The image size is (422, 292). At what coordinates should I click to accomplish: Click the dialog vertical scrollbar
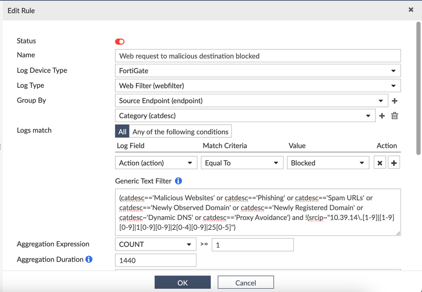418,89
